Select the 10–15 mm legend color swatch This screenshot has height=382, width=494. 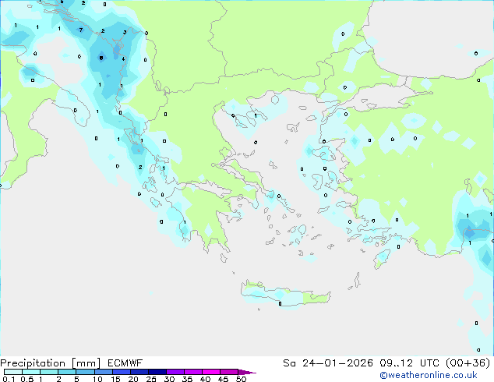[103, 372]
